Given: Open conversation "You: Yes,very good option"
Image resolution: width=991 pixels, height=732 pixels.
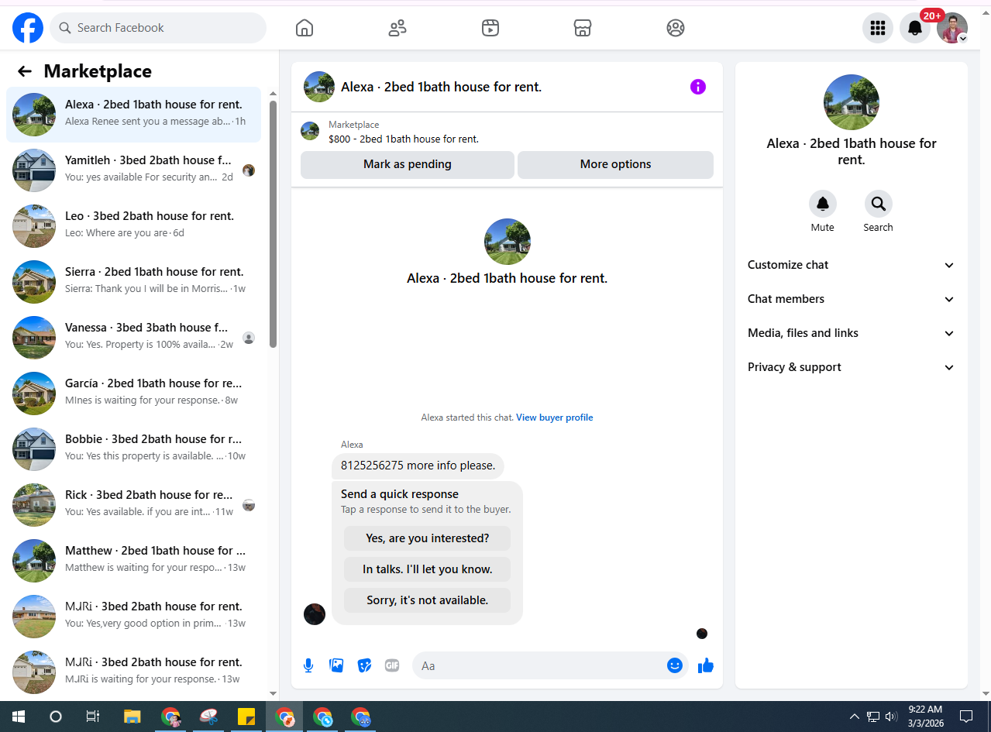Looking at the screenshot, I should pos(133,617).
